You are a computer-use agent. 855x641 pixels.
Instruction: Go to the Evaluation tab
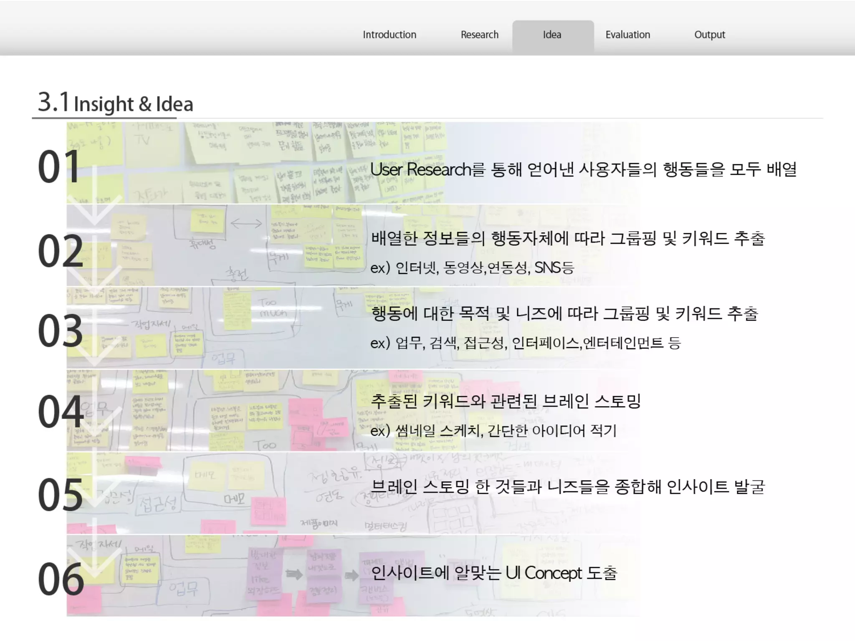[627, 35]
